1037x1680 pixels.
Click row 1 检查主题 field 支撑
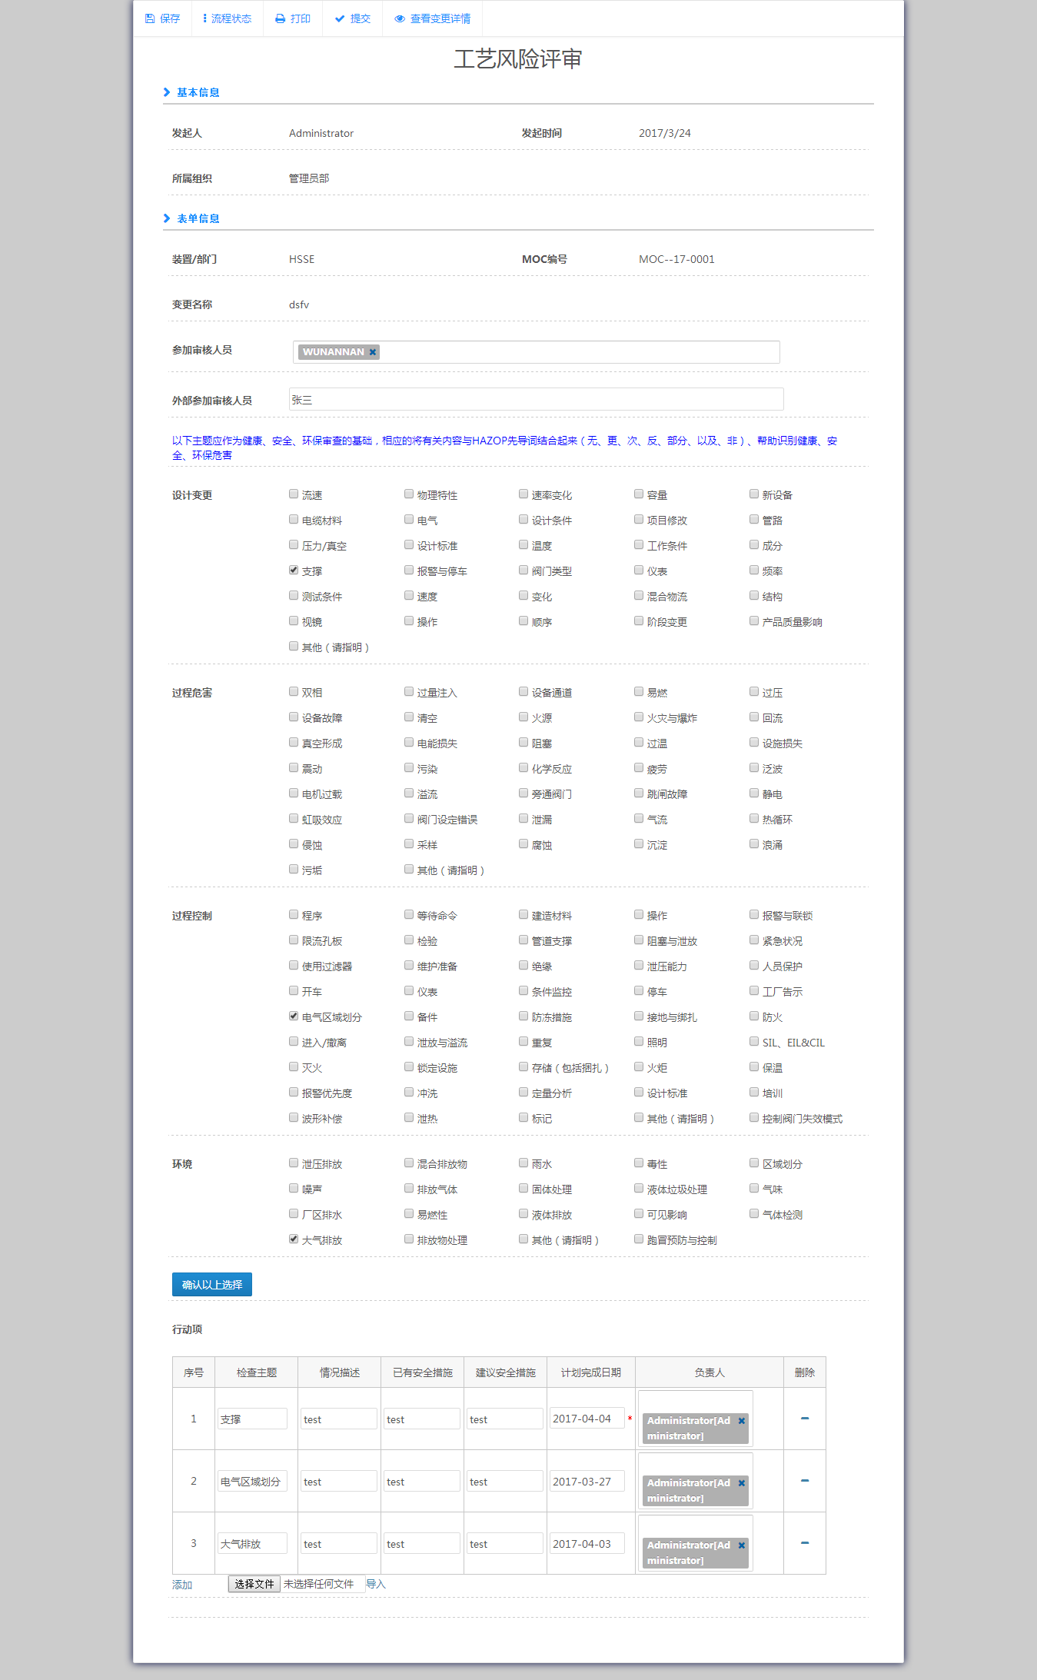click(x=252, y=1419)
